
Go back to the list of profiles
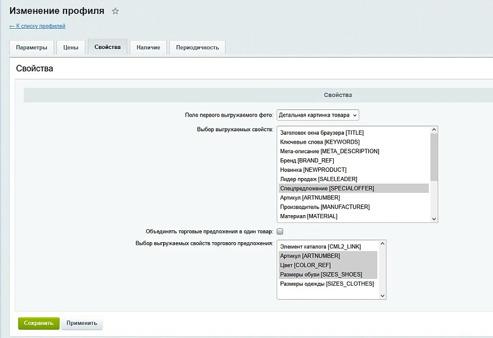coord(37,26)
